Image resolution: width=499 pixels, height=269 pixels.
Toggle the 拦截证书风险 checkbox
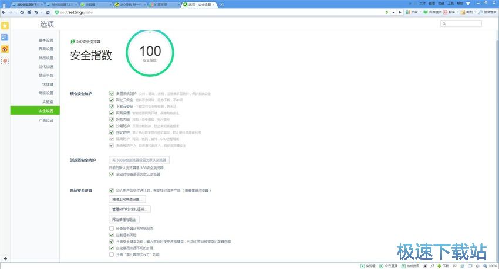click(112, 235)
